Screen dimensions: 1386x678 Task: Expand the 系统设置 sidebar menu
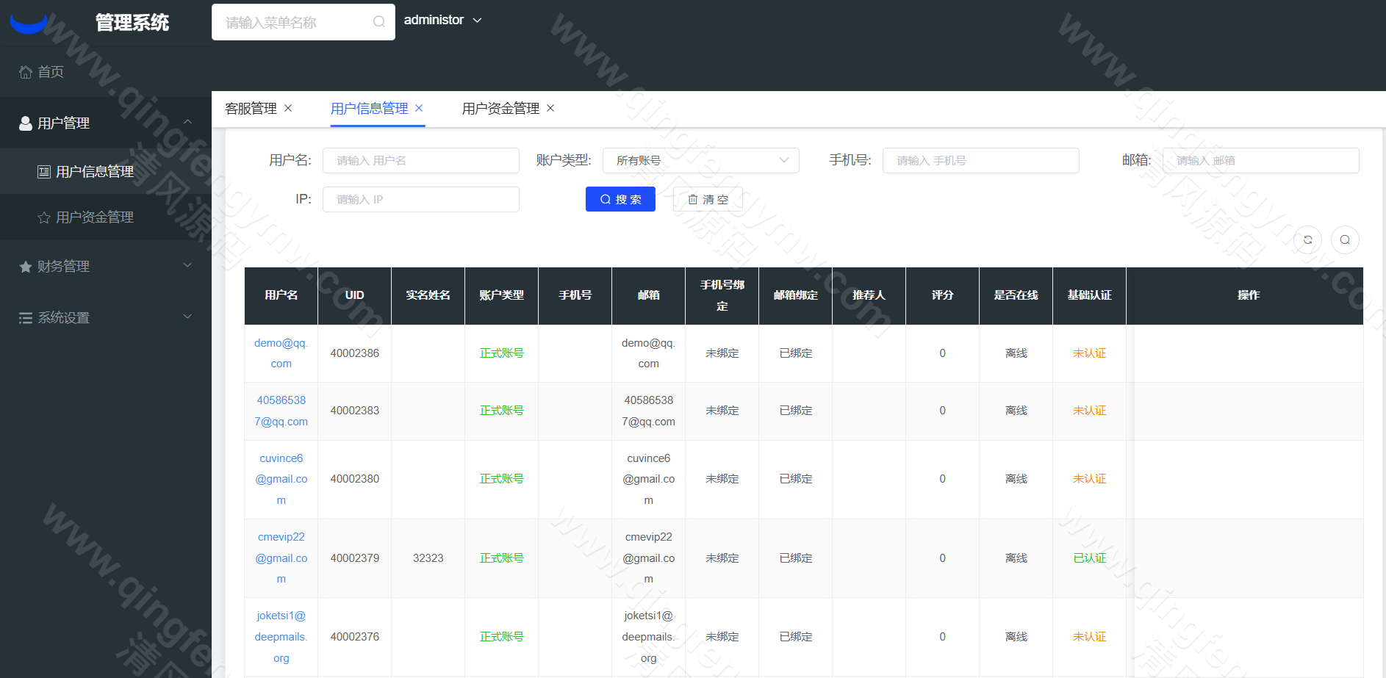click(105, 317)
